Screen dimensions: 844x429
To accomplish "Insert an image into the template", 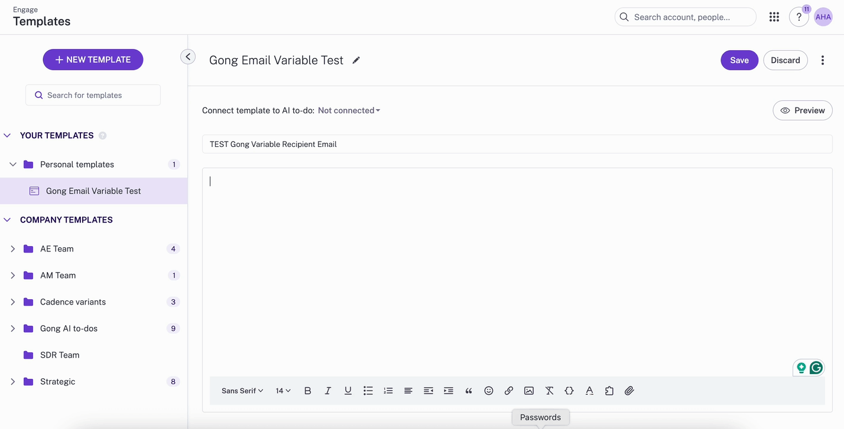I will (x=529, y=391).
